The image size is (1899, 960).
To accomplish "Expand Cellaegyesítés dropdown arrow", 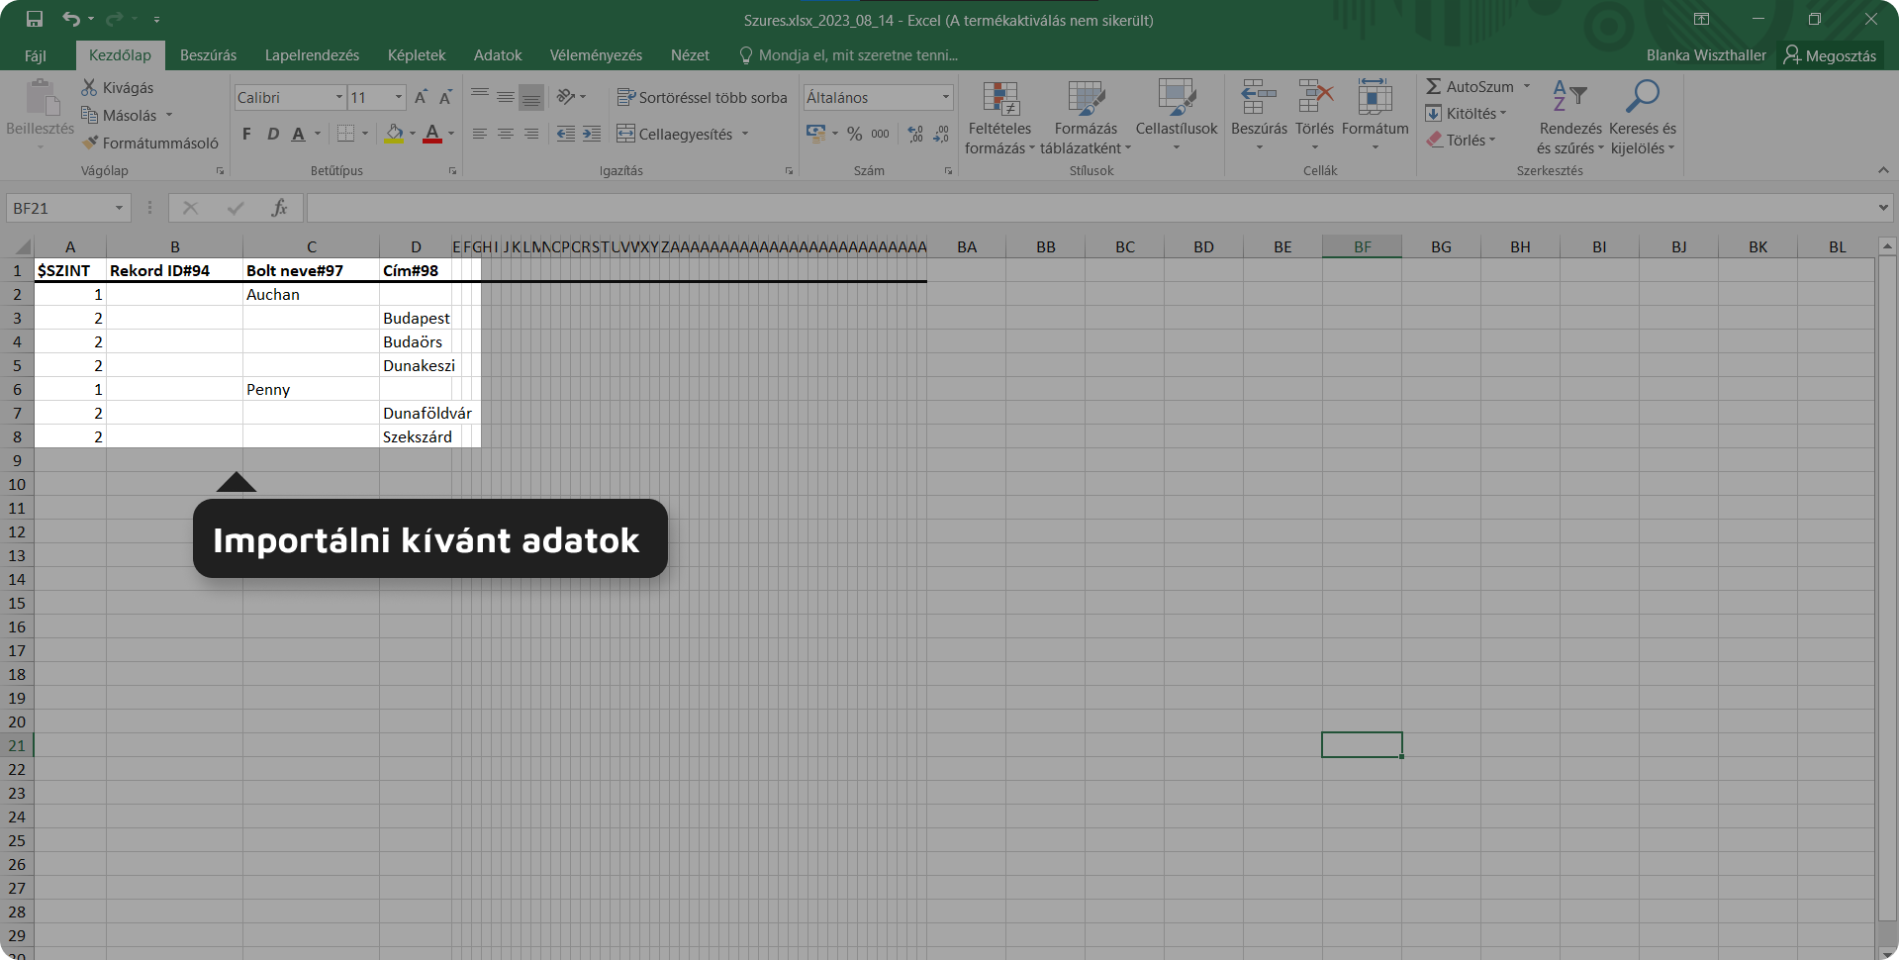I will (745, 134).
